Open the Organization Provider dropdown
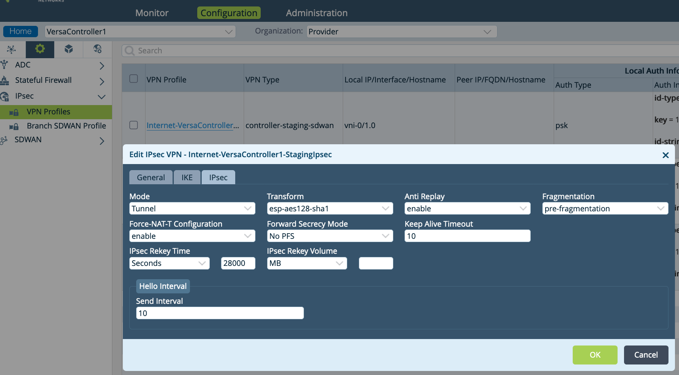 click(402, 32)
